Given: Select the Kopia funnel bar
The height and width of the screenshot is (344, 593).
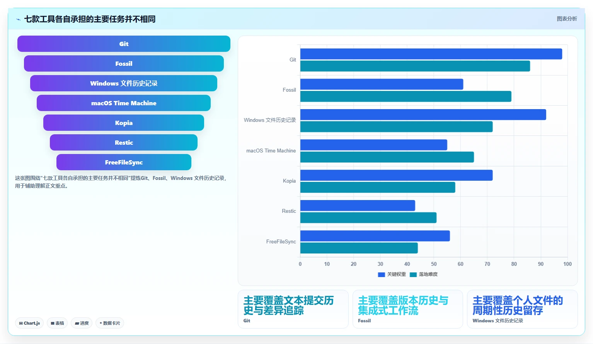Looking at the screenshot, I should click(x=124, y=123).
